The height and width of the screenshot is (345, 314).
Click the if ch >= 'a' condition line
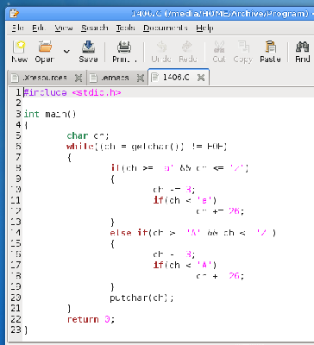click(x=179, y=168)
